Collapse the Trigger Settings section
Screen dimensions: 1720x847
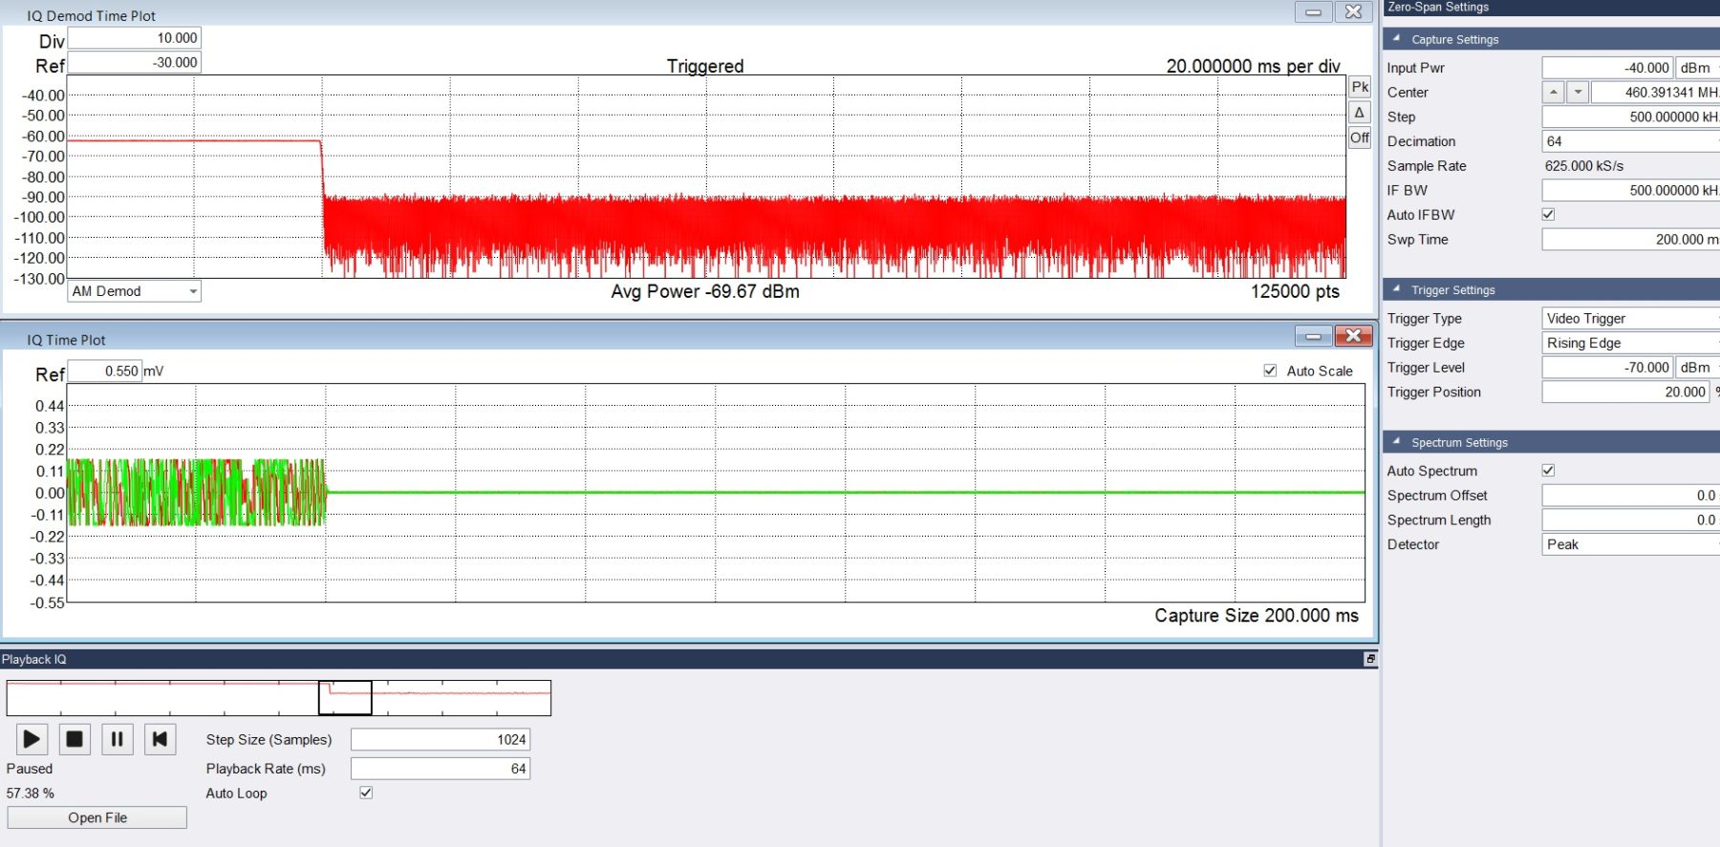click(x=1397, y=290)
